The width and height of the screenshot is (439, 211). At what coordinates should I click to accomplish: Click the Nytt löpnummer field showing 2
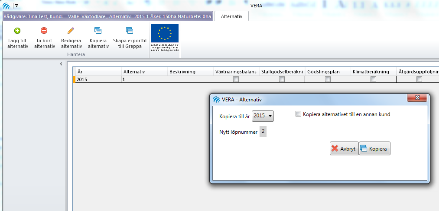[x=263, y=132]
